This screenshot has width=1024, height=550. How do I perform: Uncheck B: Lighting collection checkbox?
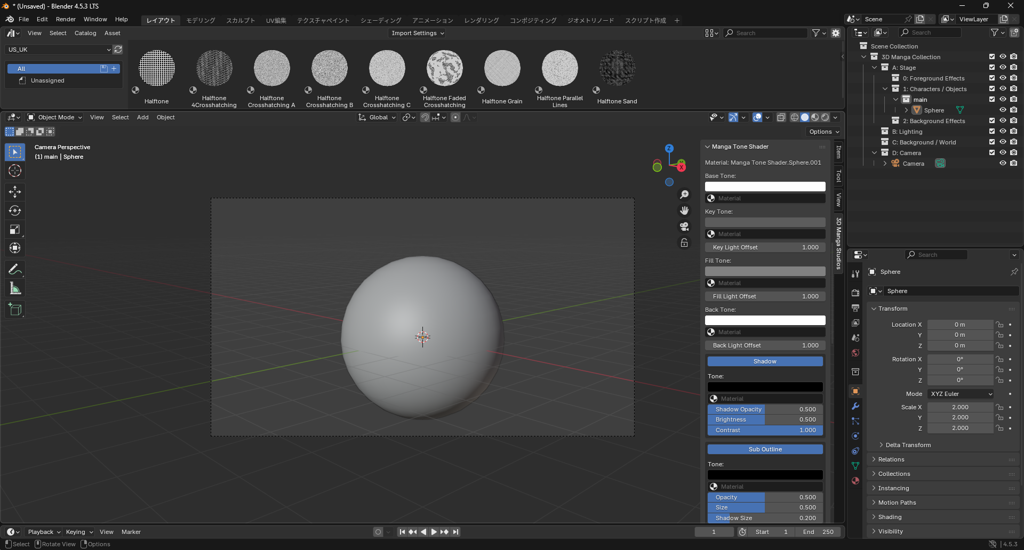pos(992,132)
